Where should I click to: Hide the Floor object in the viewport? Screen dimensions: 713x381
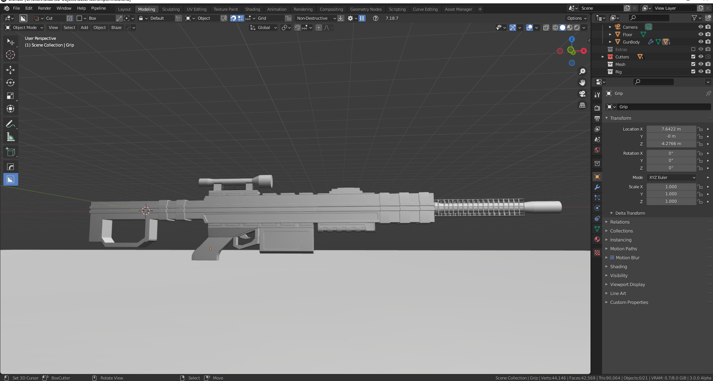point(701,34)
